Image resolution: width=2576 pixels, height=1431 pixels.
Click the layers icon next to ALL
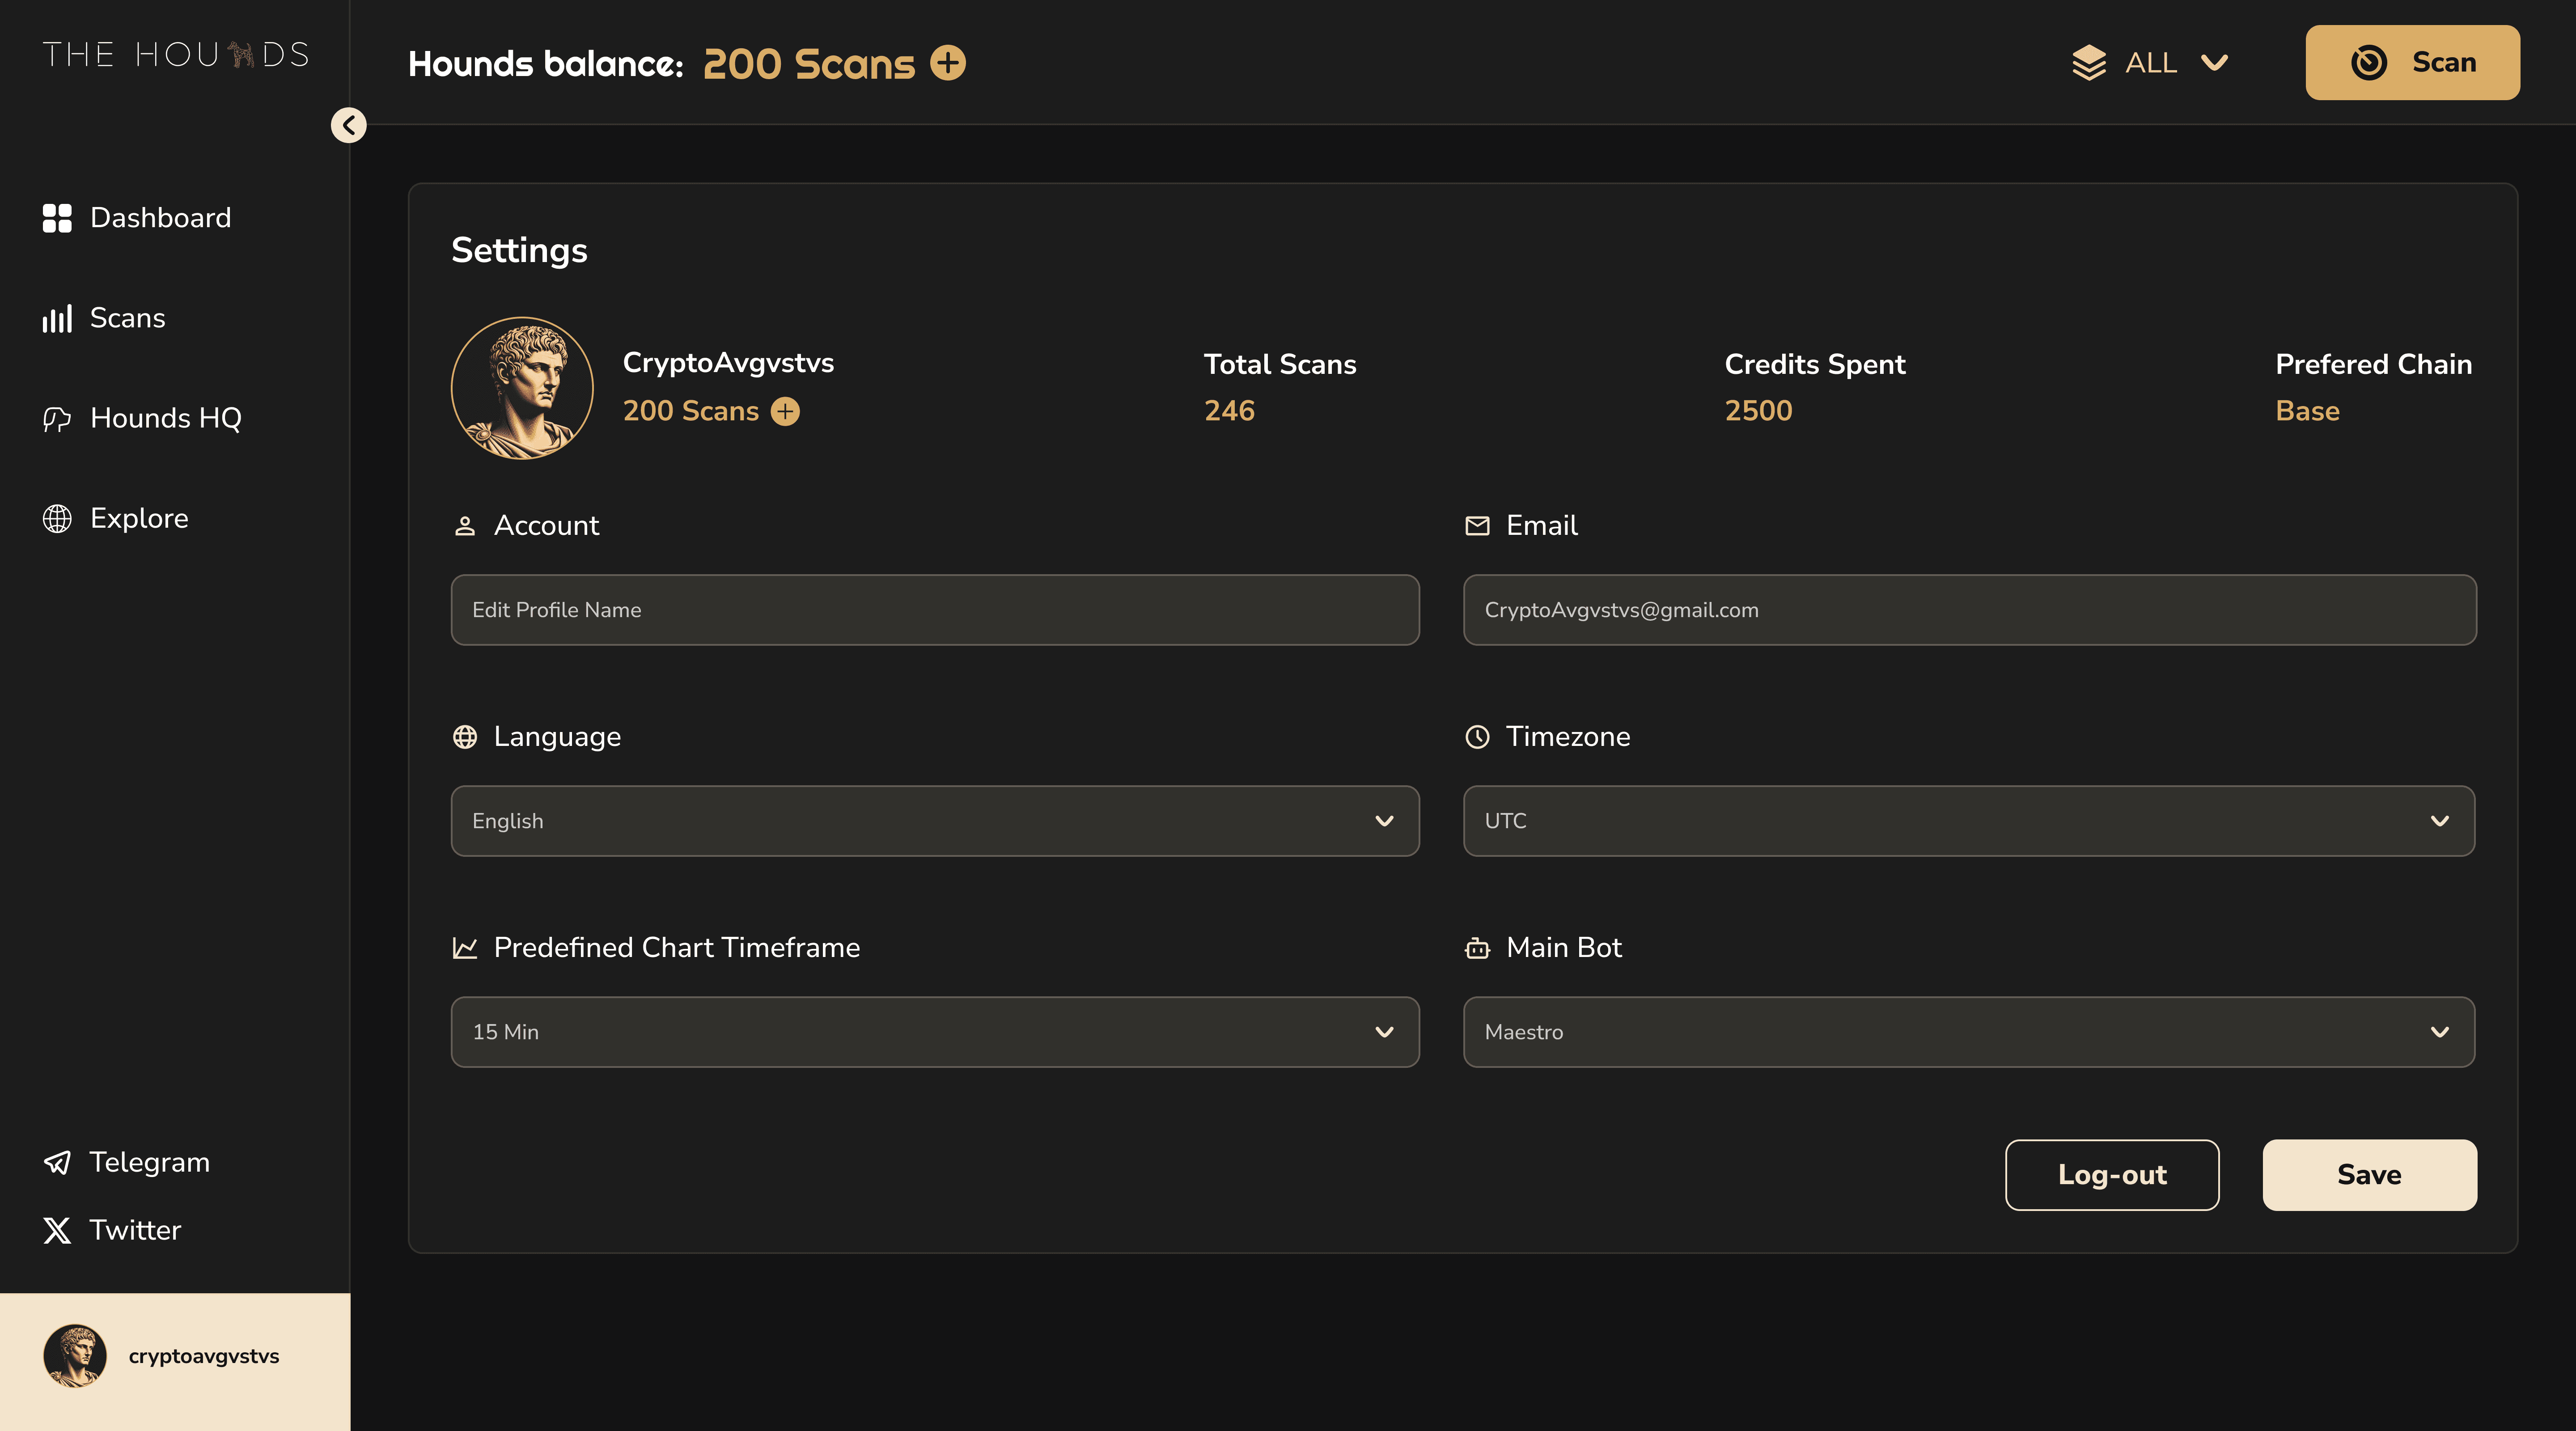point(2089,63)
